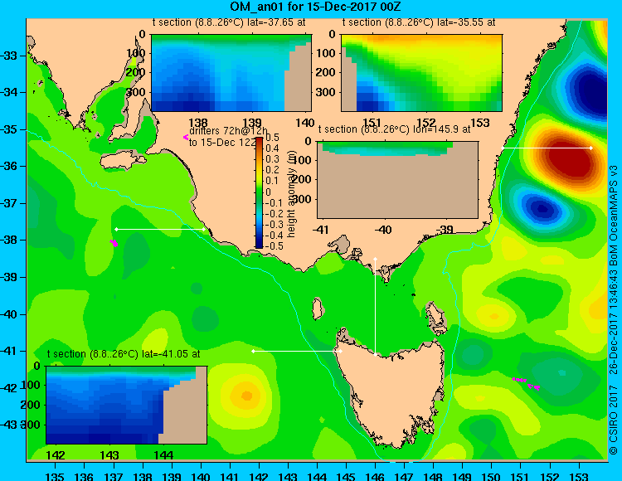Image resolution: width=622 pixels, height=481 pixels.
Task: Open the lat=-41.05 temperature section inset plot
Action: (x=127, y=405)
